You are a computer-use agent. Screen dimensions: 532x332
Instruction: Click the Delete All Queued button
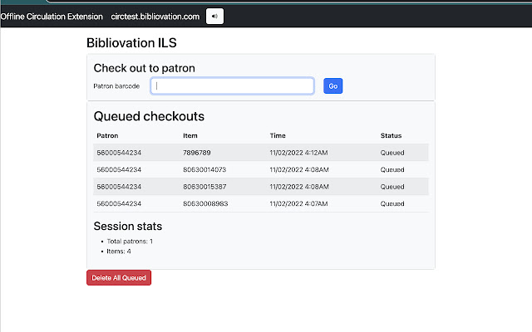[119, 278]
